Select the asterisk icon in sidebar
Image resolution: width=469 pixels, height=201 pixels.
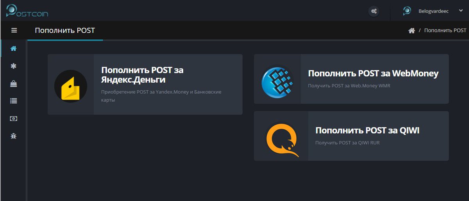[x=14, y=66]
